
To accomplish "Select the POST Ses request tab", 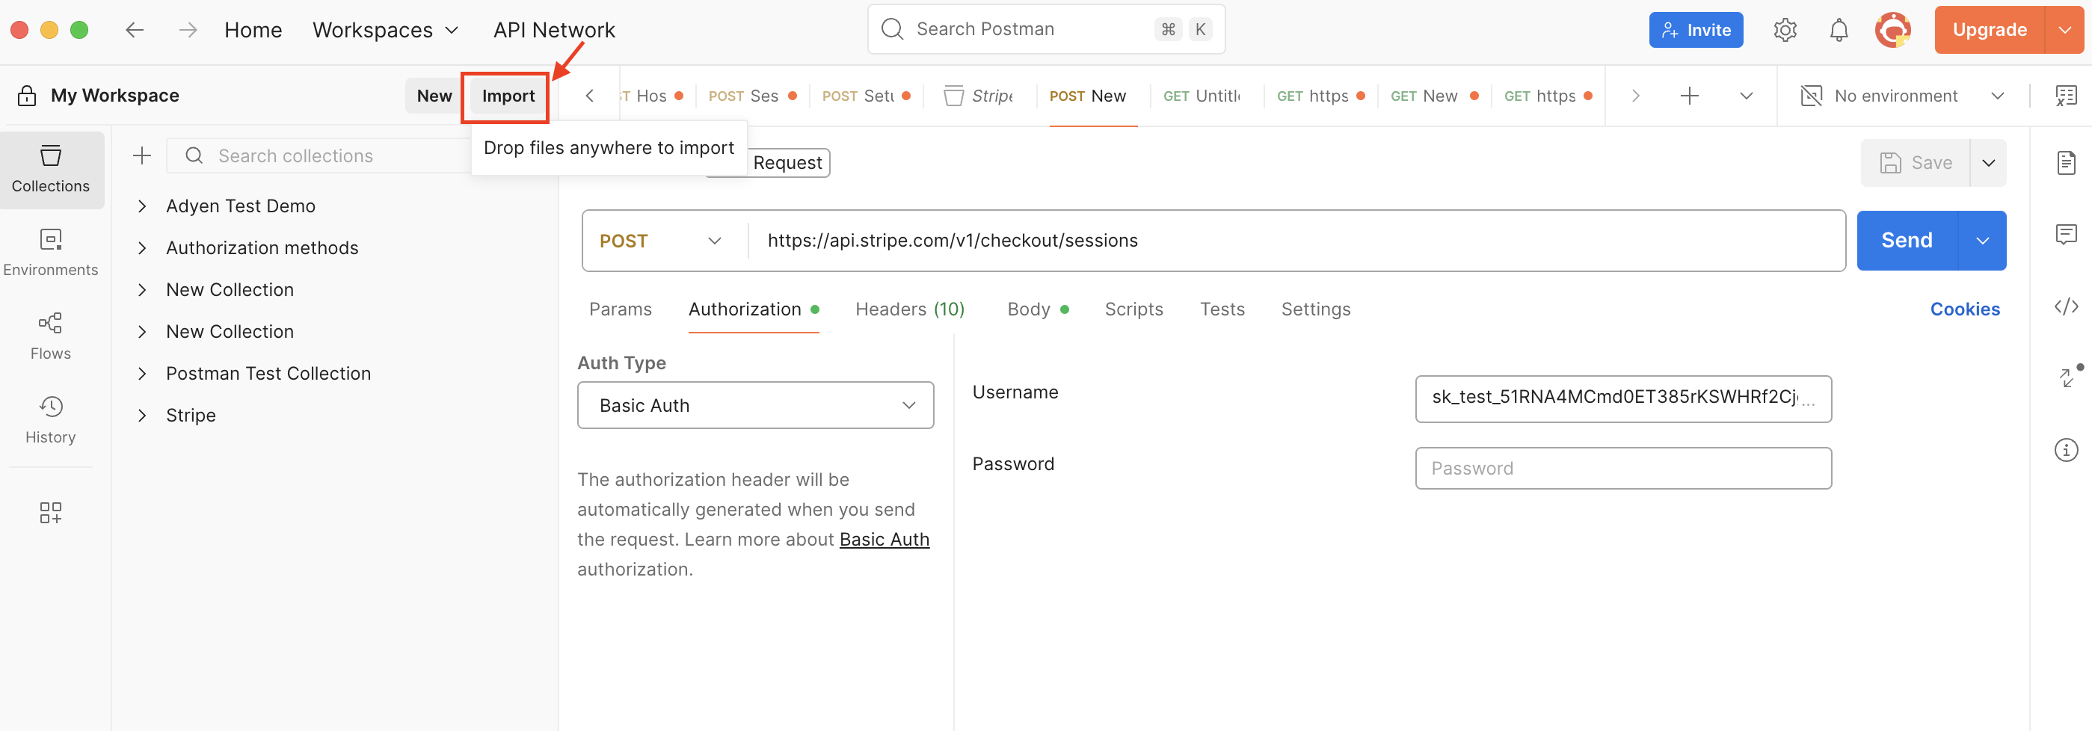I will pos(752,96).
